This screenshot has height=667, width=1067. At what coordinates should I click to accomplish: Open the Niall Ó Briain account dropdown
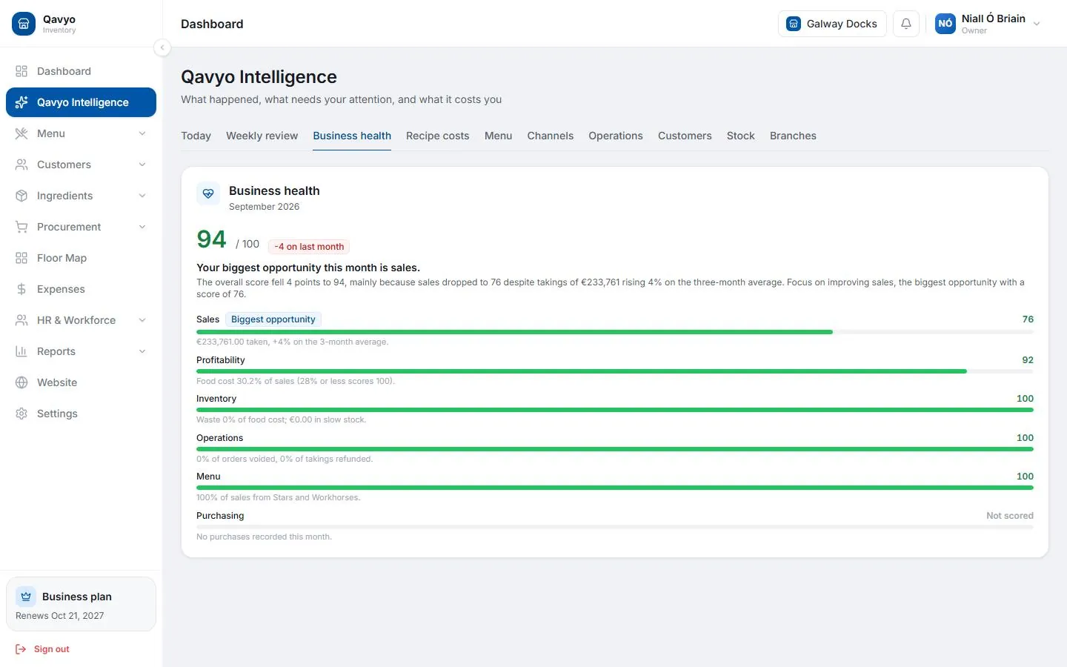point(989,24)
